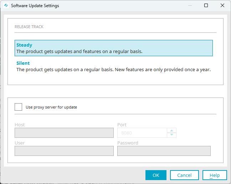Click the app logo icon in title bar
231x184 pixels.
tap(6, 6)
